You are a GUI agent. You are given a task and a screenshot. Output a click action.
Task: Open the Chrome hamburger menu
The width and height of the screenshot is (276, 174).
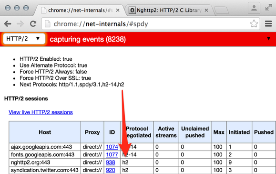pyautogui.click(x=268, y=23)
